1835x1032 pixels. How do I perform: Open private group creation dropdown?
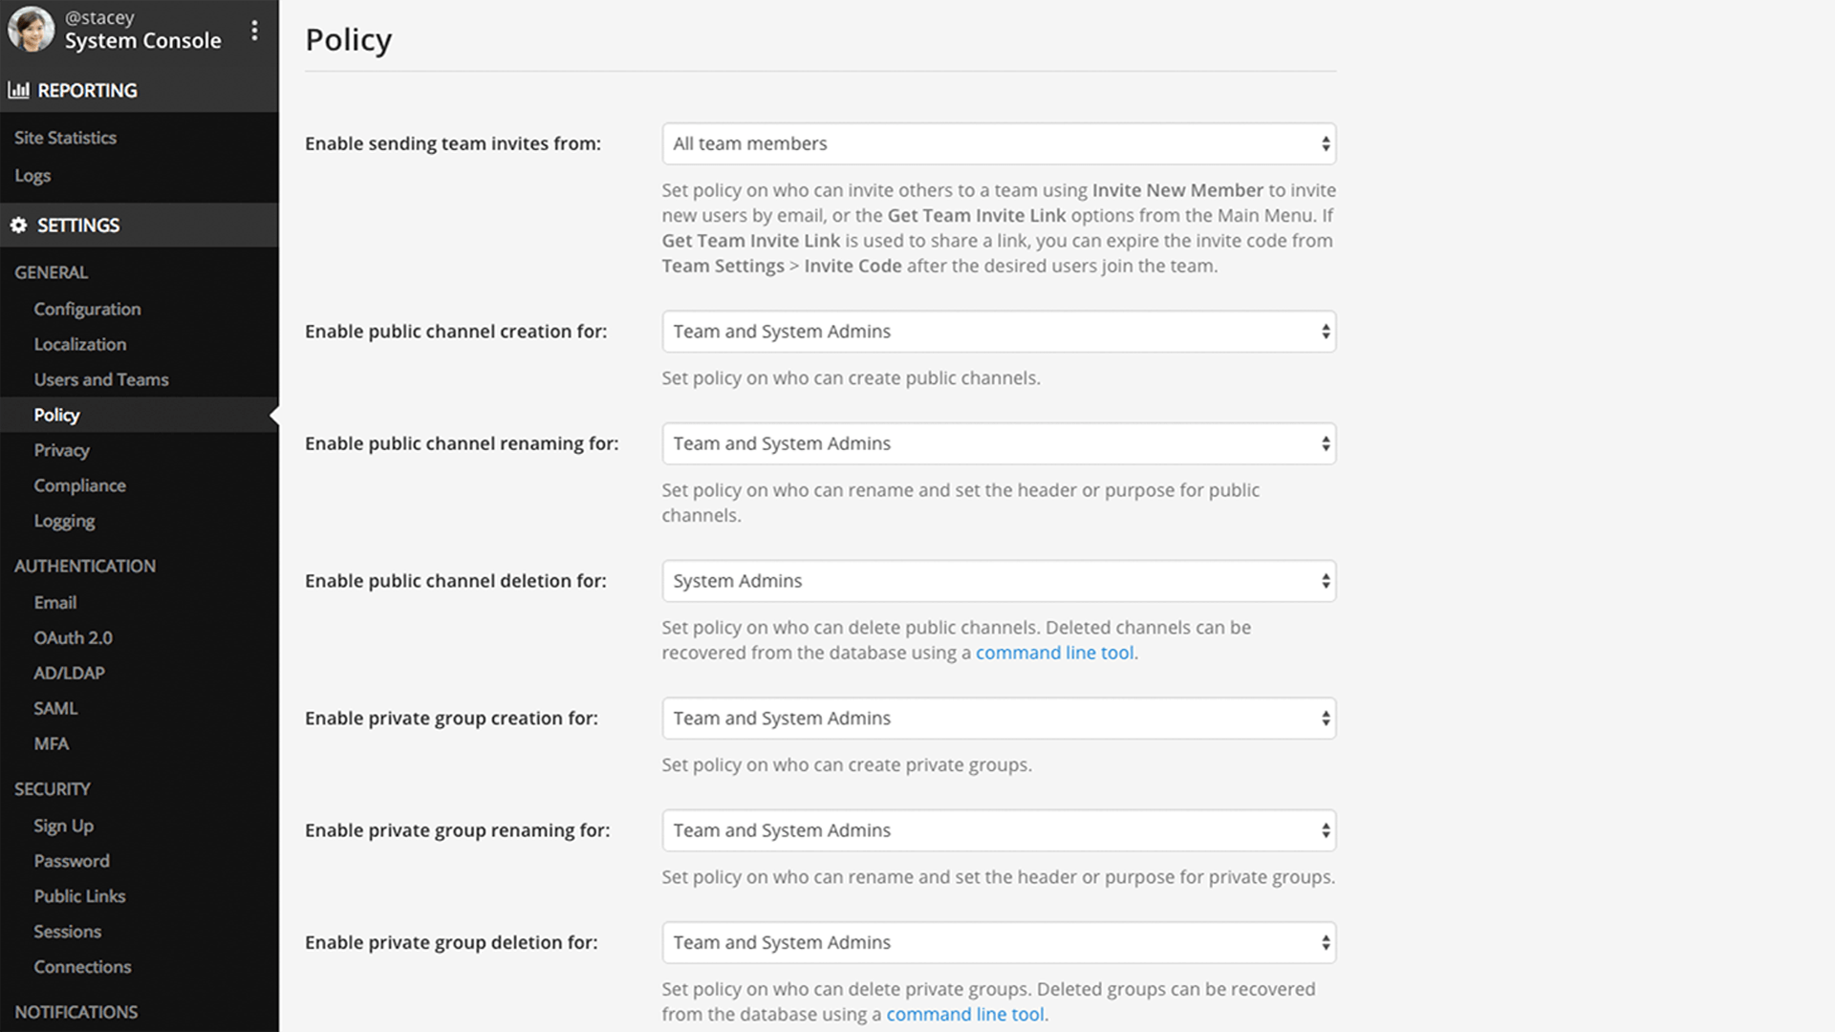999,719
